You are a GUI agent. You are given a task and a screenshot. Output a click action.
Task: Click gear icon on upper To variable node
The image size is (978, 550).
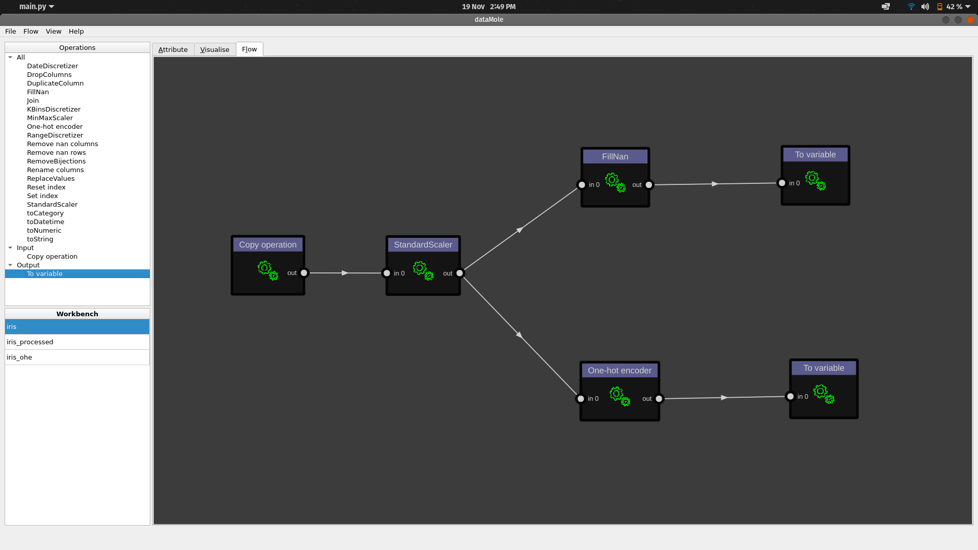[815, 180]
